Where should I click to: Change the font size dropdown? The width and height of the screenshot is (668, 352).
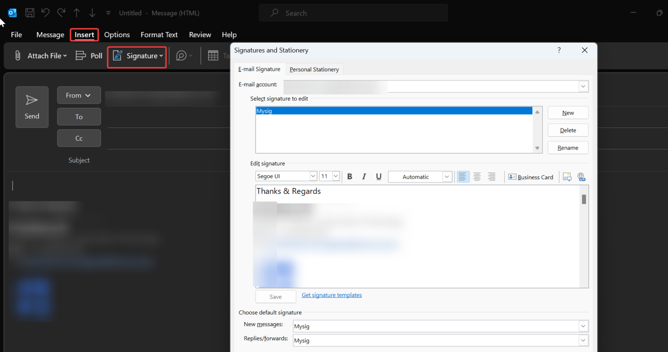pos(336,176)
